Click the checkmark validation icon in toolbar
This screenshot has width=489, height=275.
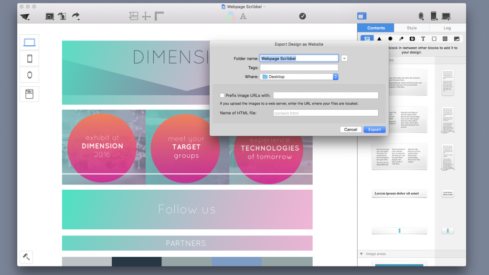pos(302,16)
